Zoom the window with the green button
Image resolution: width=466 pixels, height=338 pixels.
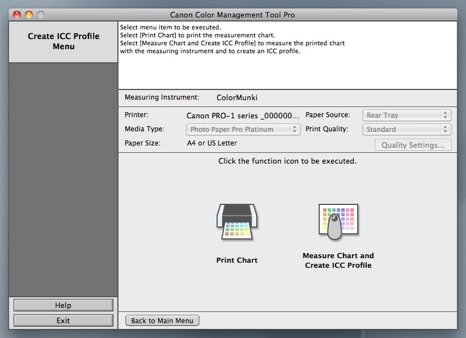(40, 15)
